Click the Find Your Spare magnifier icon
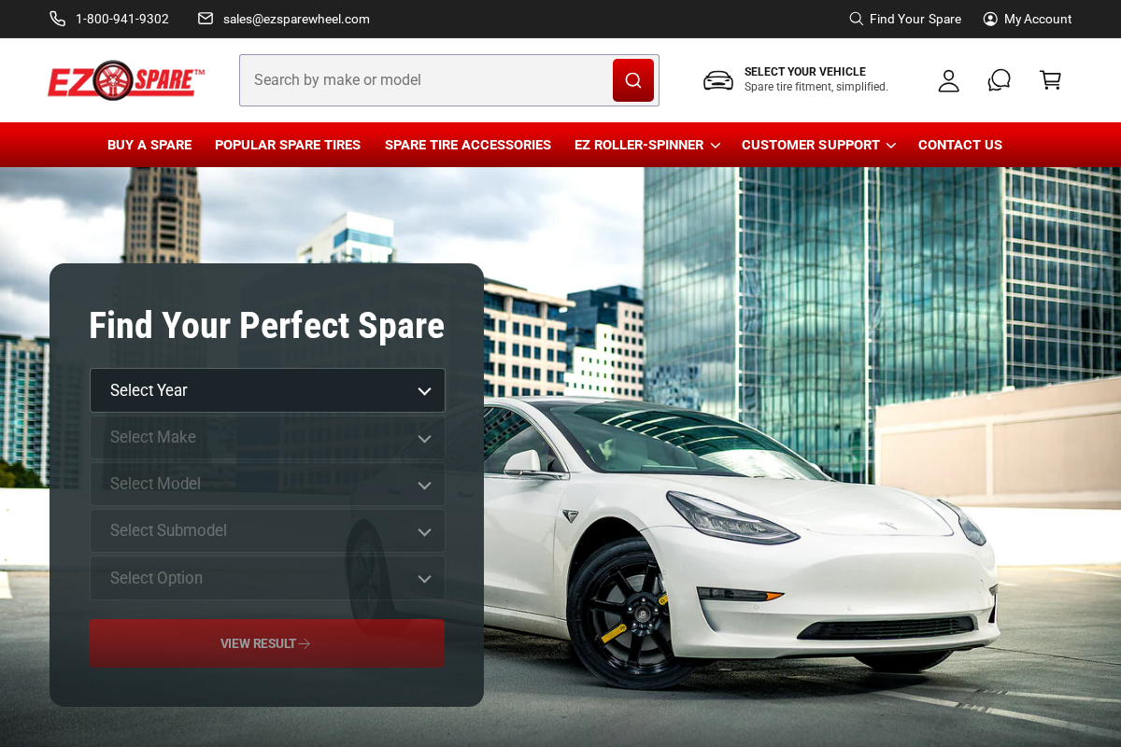The image size is (1121, 747). 855,19
